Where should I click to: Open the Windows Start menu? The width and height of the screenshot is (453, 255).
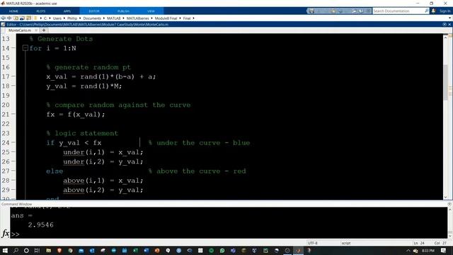click(x=5, y=250)
